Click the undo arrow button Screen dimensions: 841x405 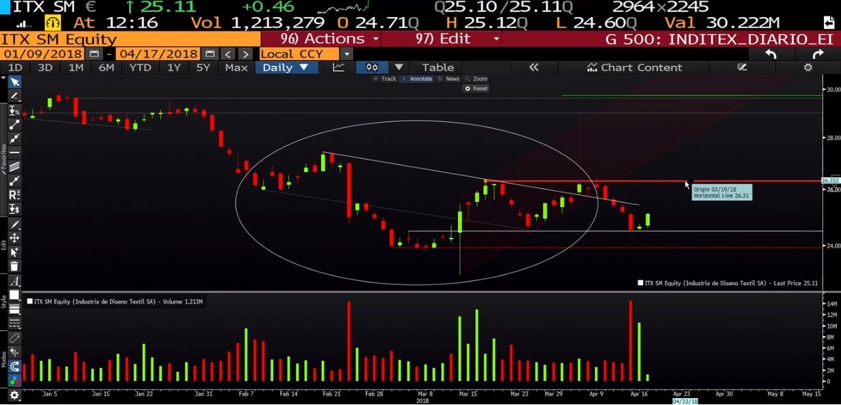pos(770,54)
